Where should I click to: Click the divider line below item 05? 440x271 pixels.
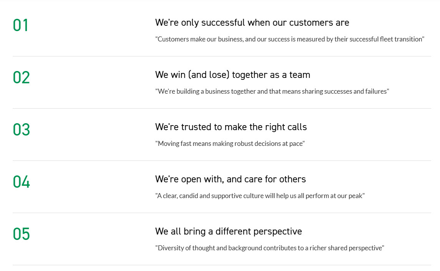(222, 265)
